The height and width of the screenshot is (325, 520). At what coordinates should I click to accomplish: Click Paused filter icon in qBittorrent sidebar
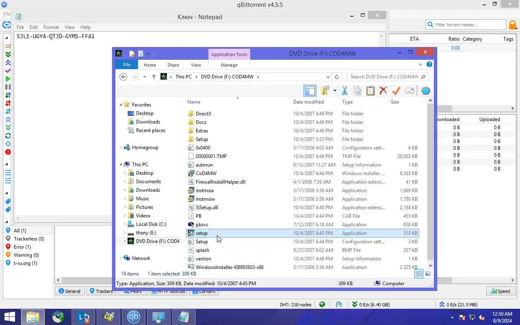tap(8, 87)
